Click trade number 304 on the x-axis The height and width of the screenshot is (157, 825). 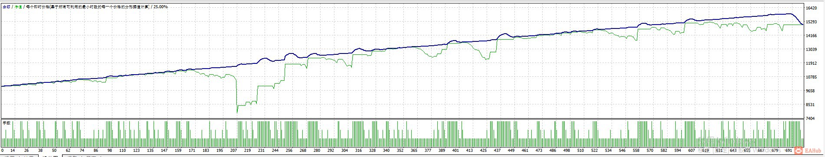tap(344, 151)
